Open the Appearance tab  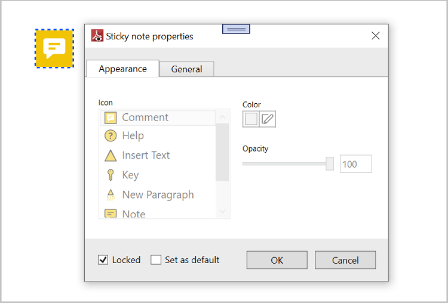pyautogui.click(x=122, y=69)
